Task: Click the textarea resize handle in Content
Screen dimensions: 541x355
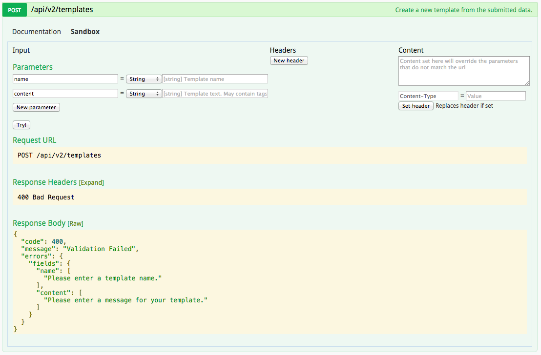Action: coord(527,83)
